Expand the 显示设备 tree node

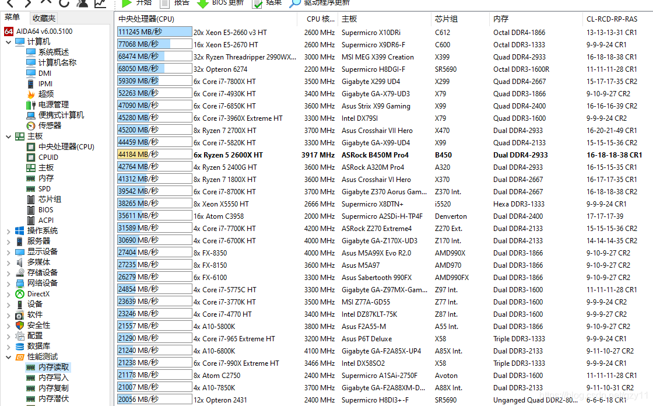pos(8,252)
